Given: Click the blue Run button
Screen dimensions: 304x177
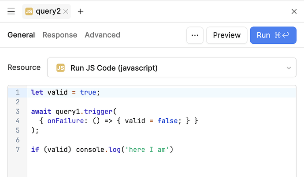Looking at the screenshot, I should tap(273, 35).
